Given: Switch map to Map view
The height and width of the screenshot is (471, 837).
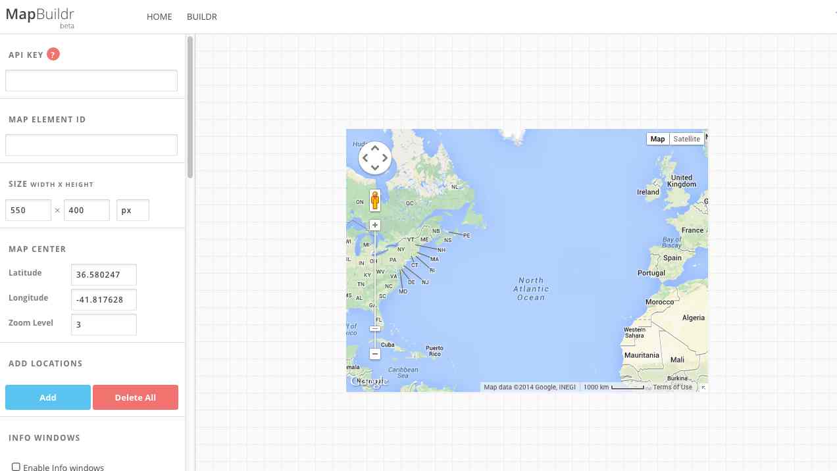Looking at the screenshot, I should point(657,139).
